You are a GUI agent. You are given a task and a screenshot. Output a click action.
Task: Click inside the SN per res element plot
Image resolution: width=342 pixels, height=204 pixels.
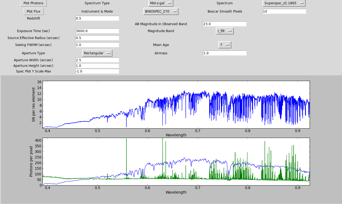click(x=176, y=105)
